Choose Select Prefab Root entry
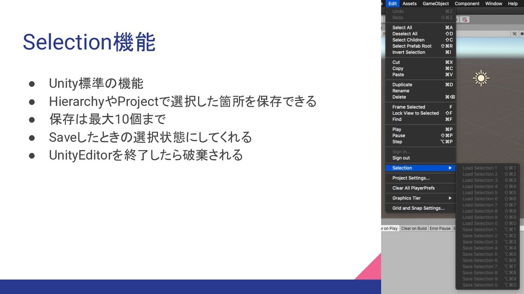 [x=421, y=46]
